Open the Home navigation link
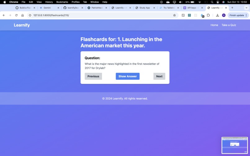Screen dimensions: 250x156 pyautogui.click(x=214, y=25)
